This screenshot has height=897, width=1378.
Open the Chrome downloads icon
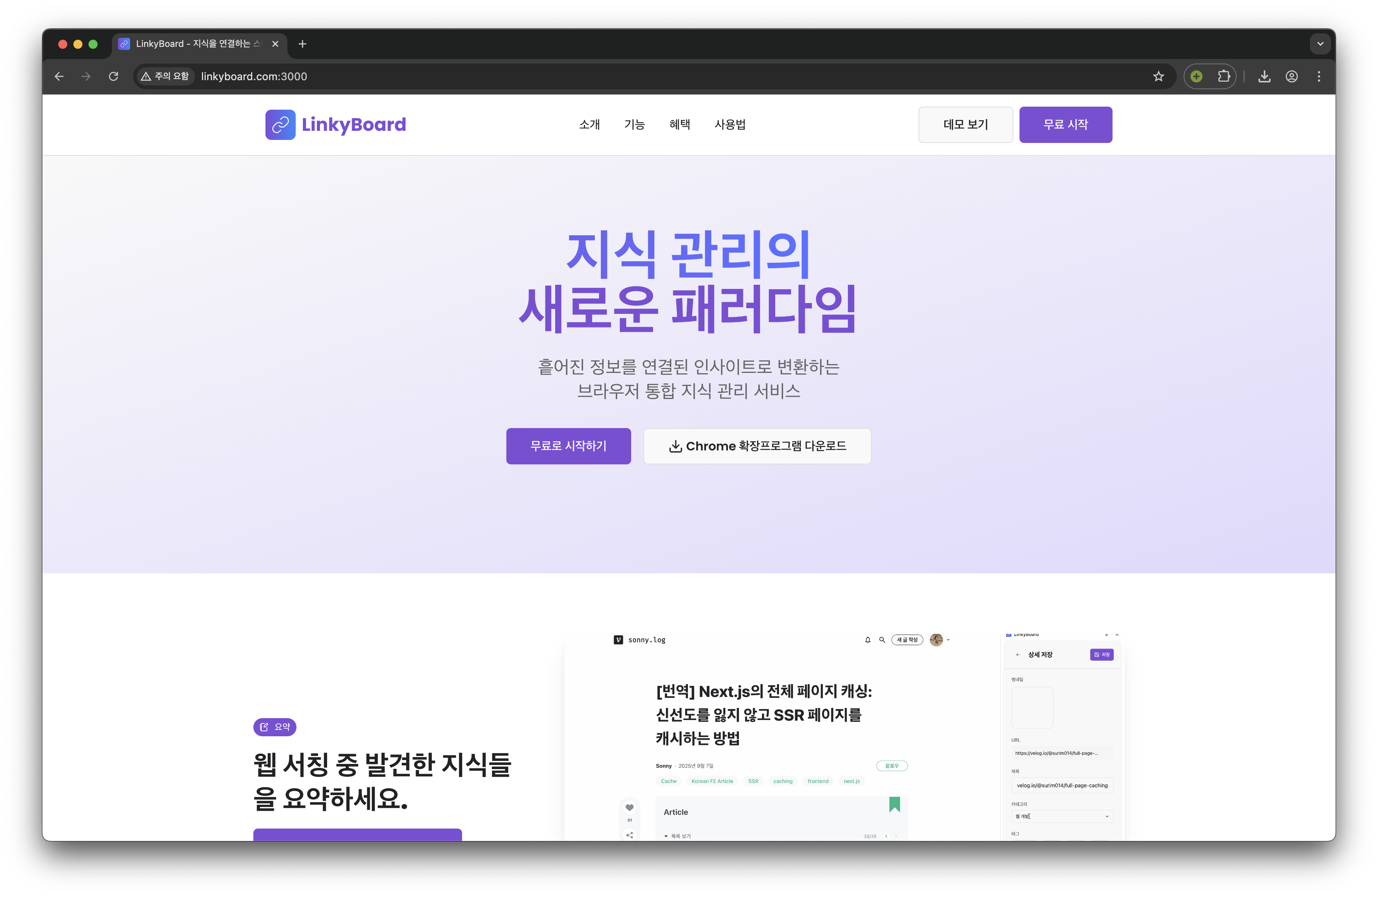(x=1265, y=76)
